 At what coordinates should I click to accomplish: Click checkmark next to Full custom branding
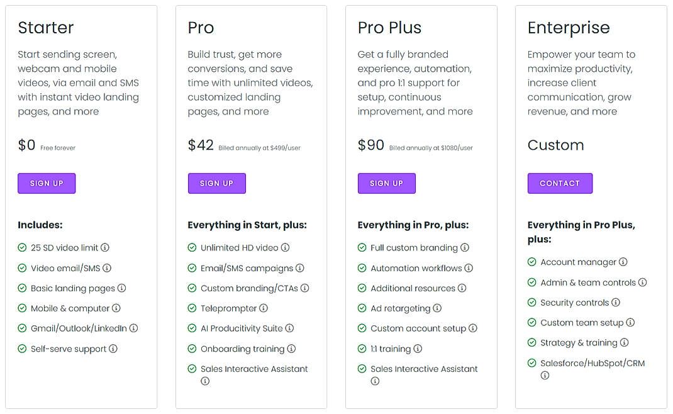(x=362, y=248)
